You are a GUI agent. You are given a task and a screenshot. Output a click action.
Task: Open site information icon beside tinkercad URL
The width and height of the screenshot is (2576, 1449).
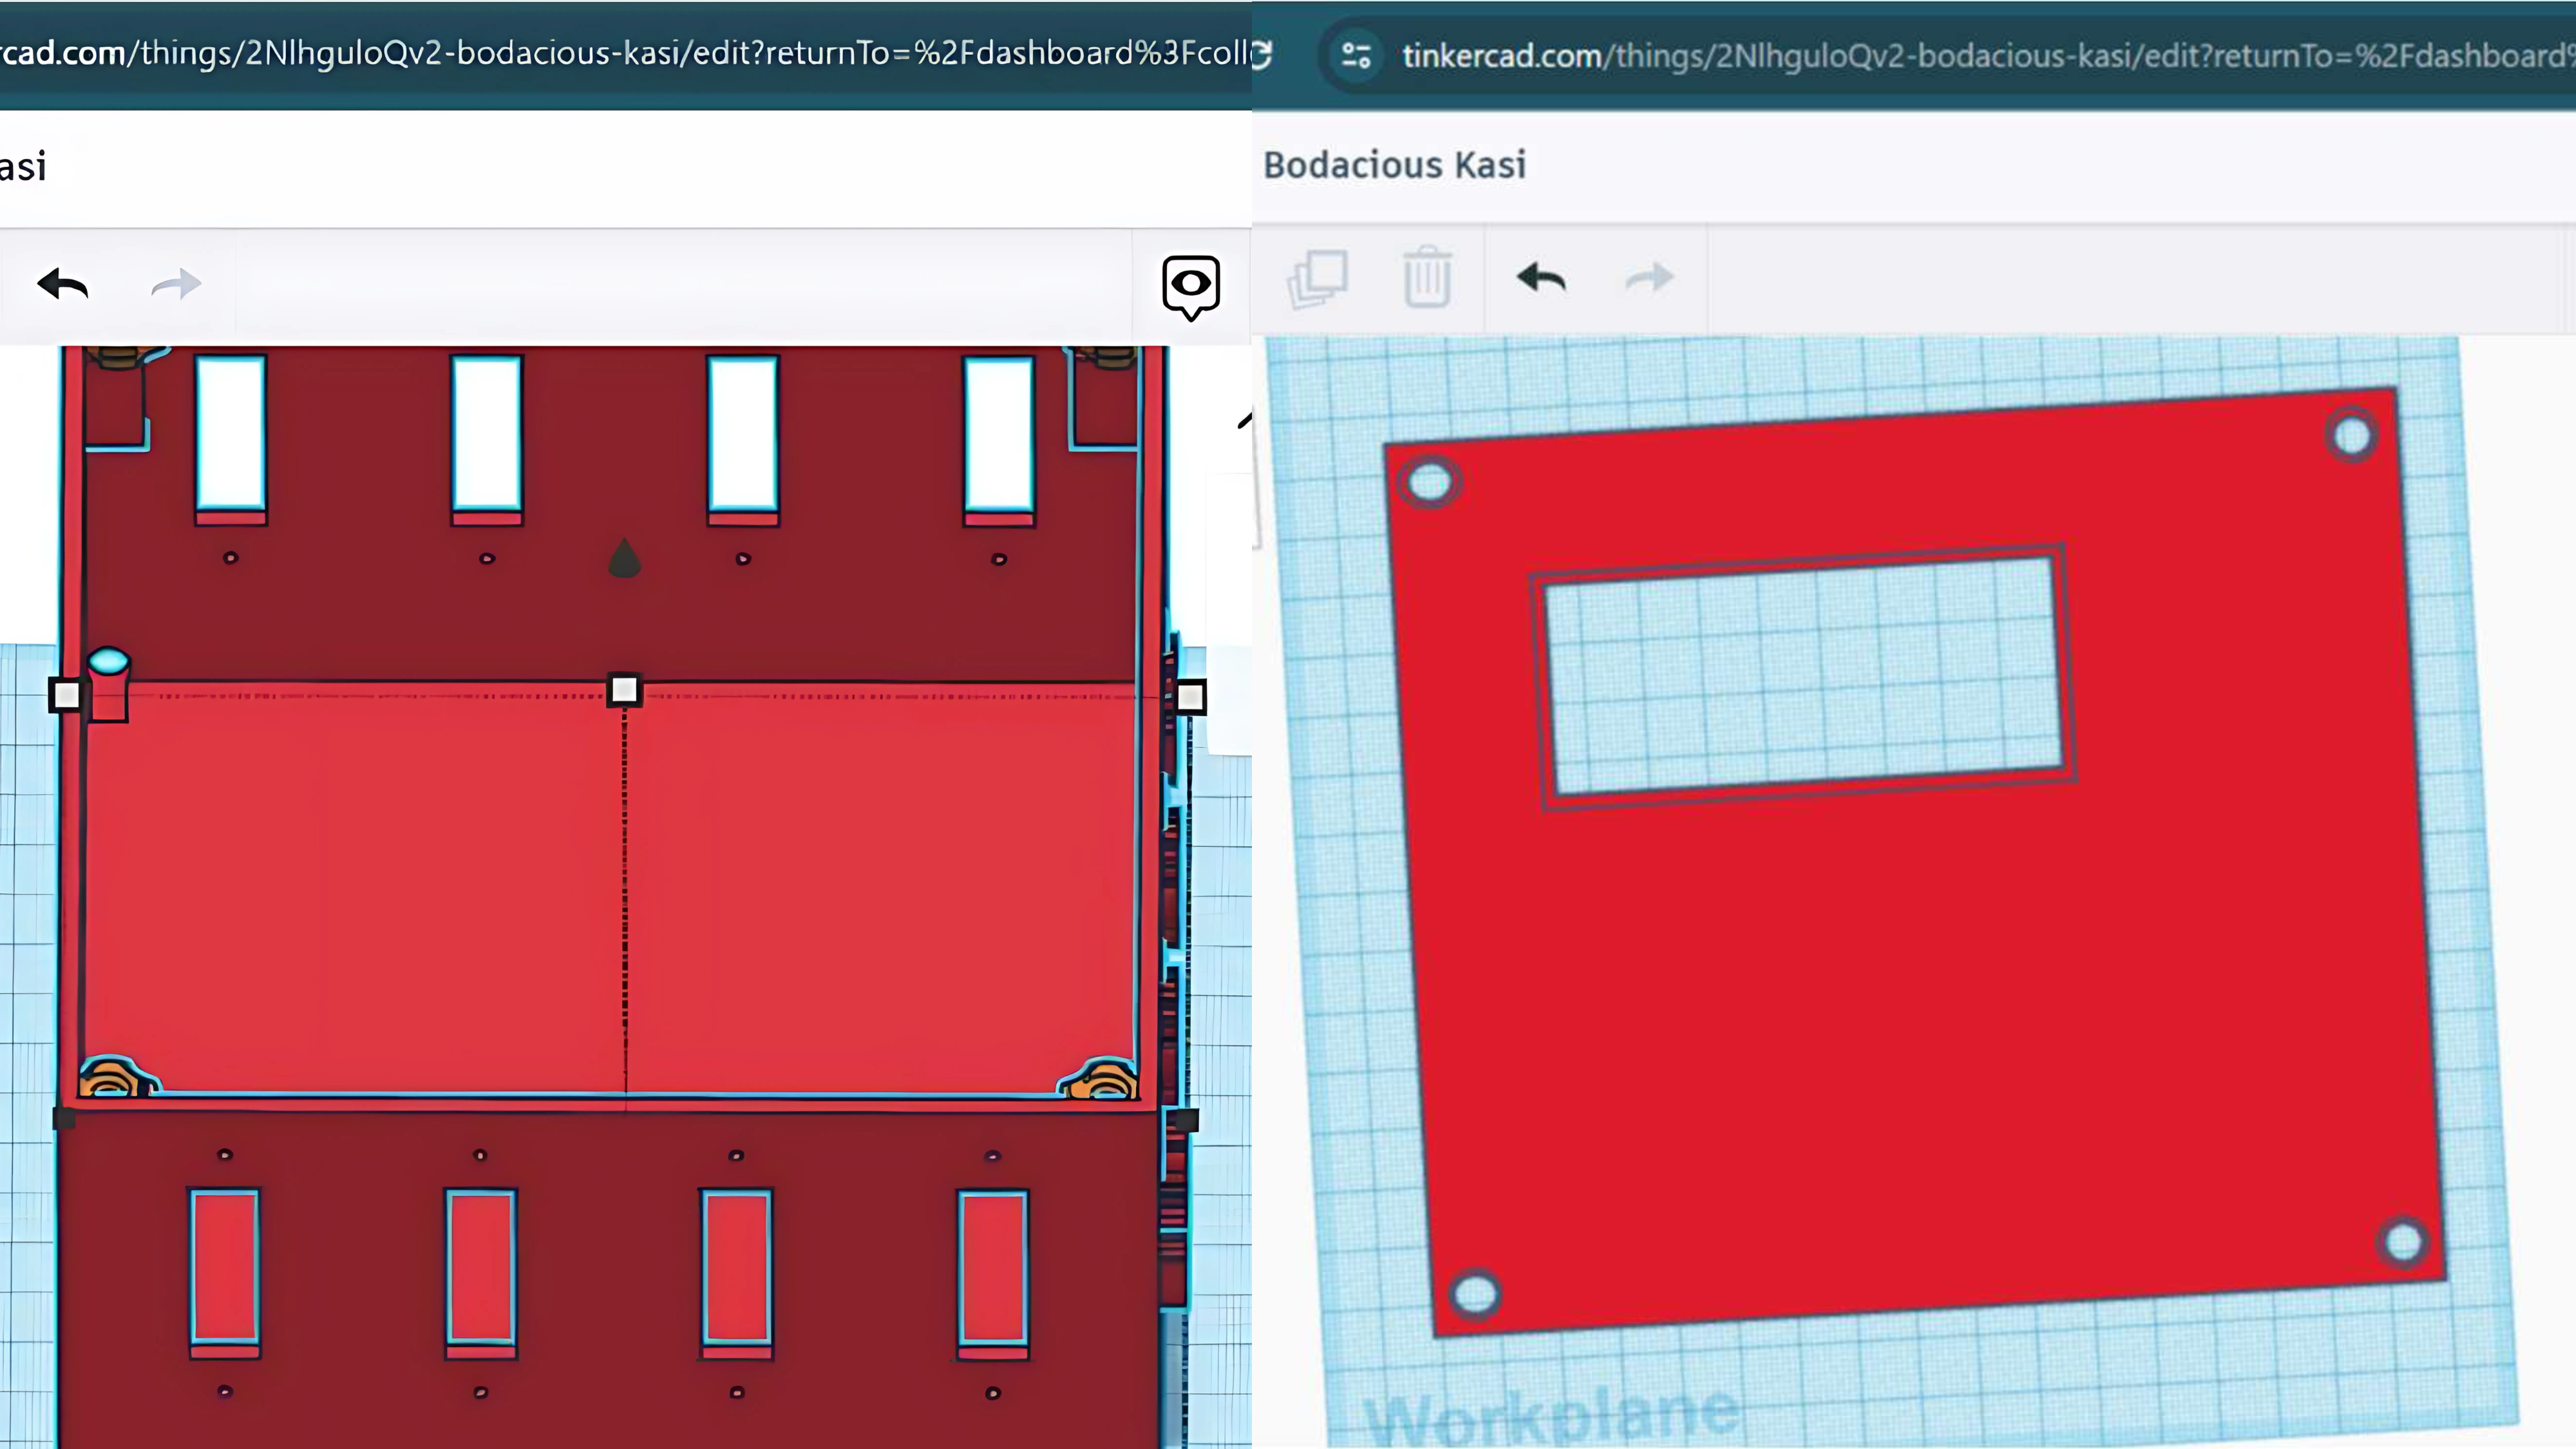[x=1356, y=55]
